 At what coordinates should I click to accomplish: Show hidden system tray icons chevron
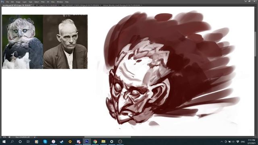click(222, 141)
